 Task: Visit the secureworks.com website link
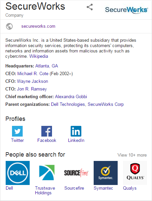[38, 26]
